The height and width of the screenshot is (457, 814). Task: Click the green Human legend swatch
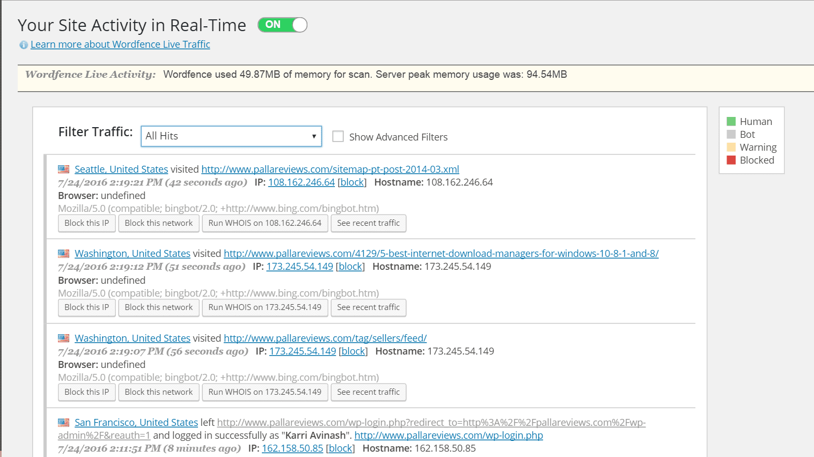[731, 122]
